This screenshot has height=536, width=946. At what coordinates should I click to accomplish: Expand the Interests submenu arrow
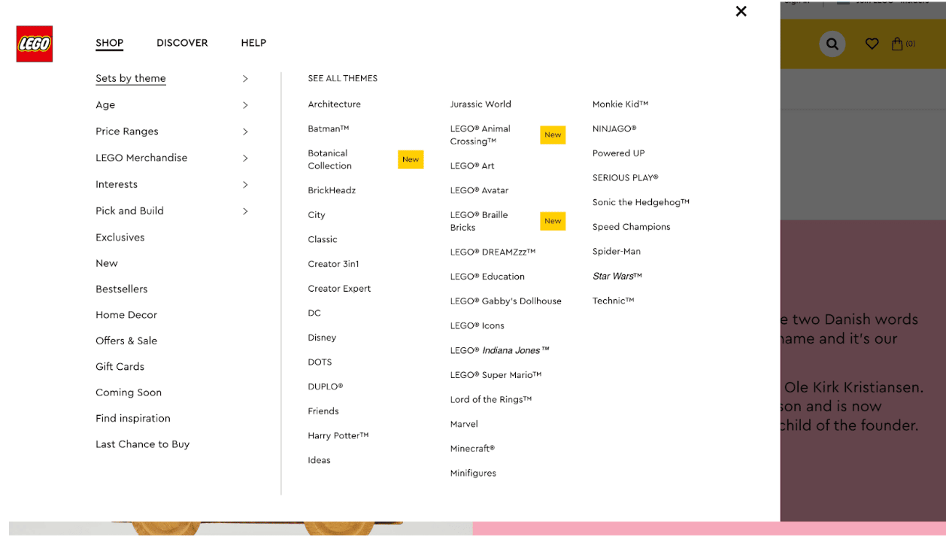[x=245, y=184]
